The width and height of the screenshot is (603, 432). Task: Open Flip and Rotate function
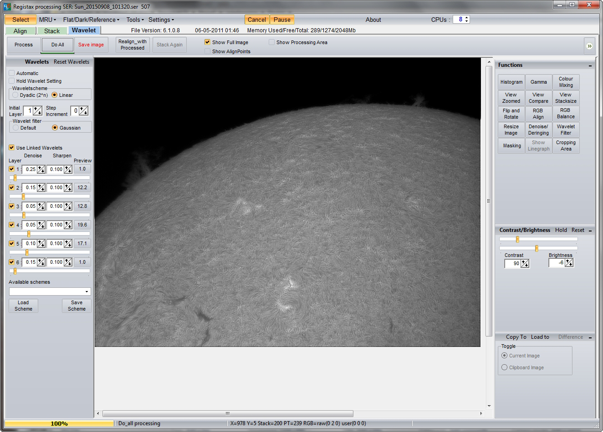pos(511,114)
